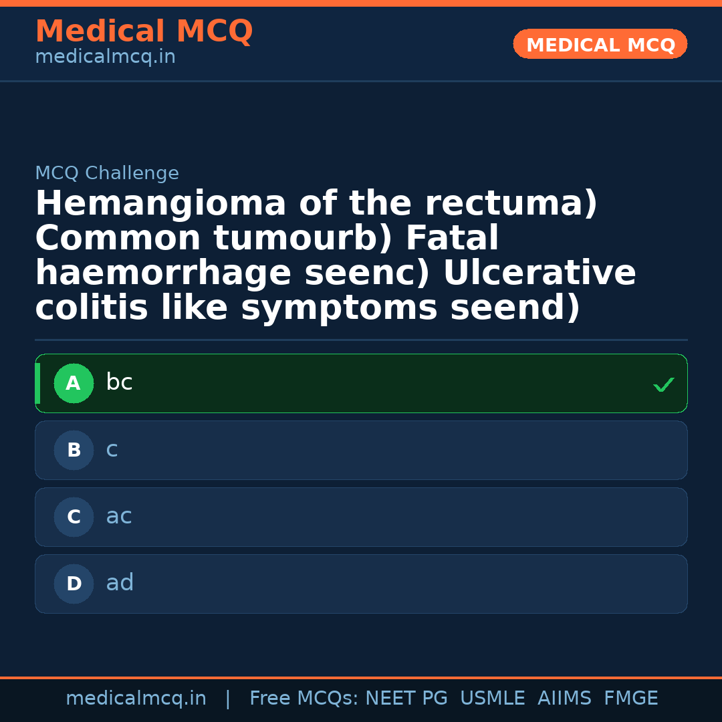Viewport: 722px width, 722px height.
Task: Select the answer text "ad"
Action: pos(120,584)
